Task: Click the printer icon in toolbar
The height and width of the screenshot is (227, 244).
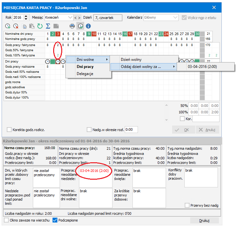Action: click(x=73, y=26)
